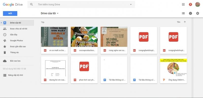Image resolution: width=203 pixels, height=98 pixels.
Task: Click the recent clock icon
Action: (x=5, y=35)
